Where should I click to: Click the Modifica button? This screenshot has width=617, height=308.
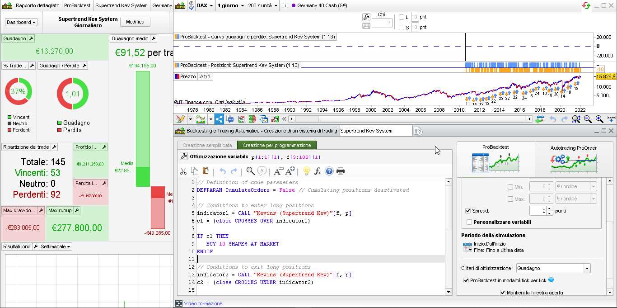click(x=135, y=22)
